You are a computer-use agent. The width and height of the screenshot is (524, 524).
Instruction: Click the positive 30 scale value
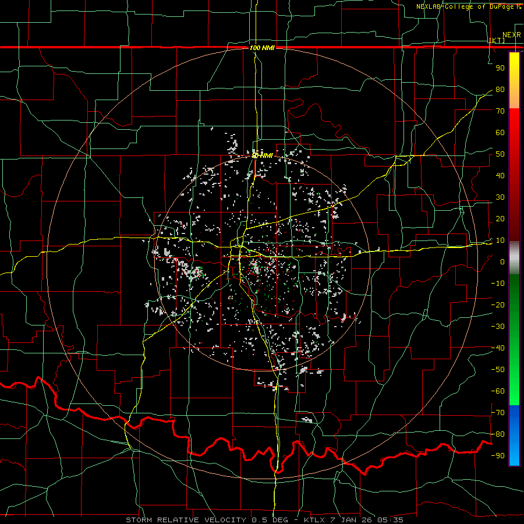(500, 197)
